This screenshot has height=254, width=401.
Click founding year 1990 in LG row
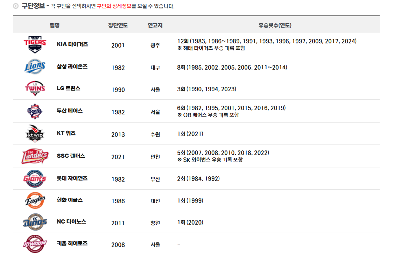click(x=118, y=90)
